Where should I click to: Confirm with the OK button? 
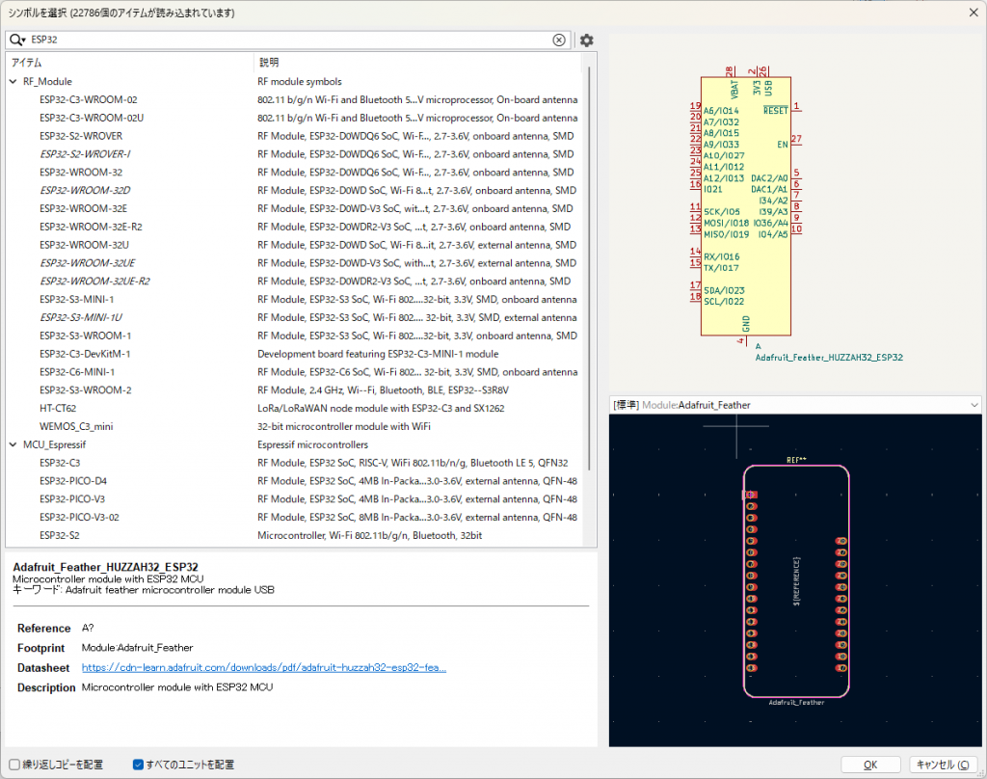click(x=870, y=765)
